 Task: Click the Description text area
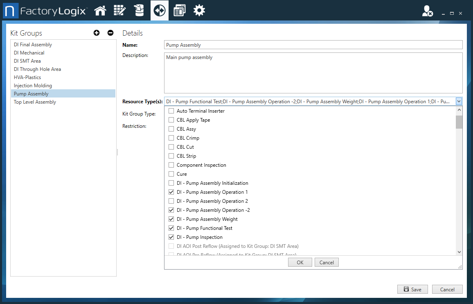(313, 73)
